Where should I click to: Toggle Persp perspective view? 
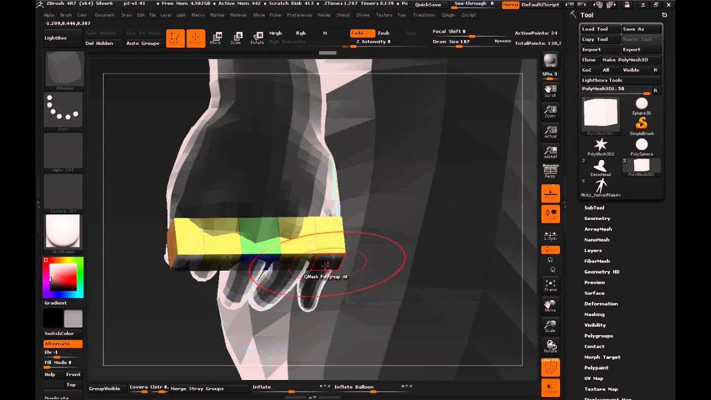(x=550, y=172)
